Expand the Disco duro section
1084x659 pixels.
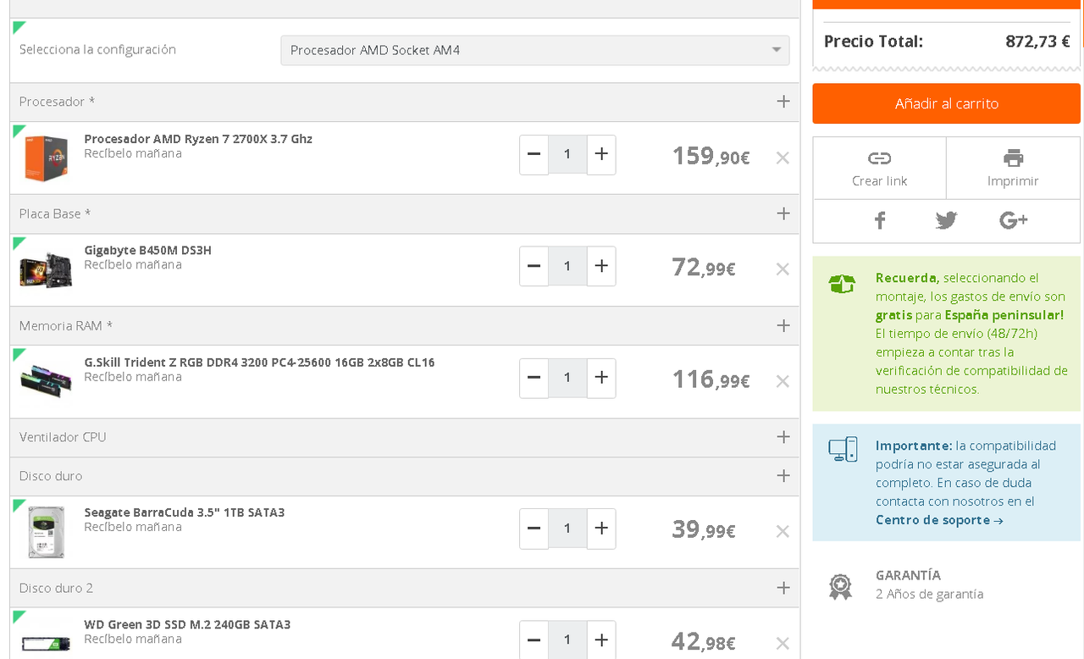pos(783,476)
